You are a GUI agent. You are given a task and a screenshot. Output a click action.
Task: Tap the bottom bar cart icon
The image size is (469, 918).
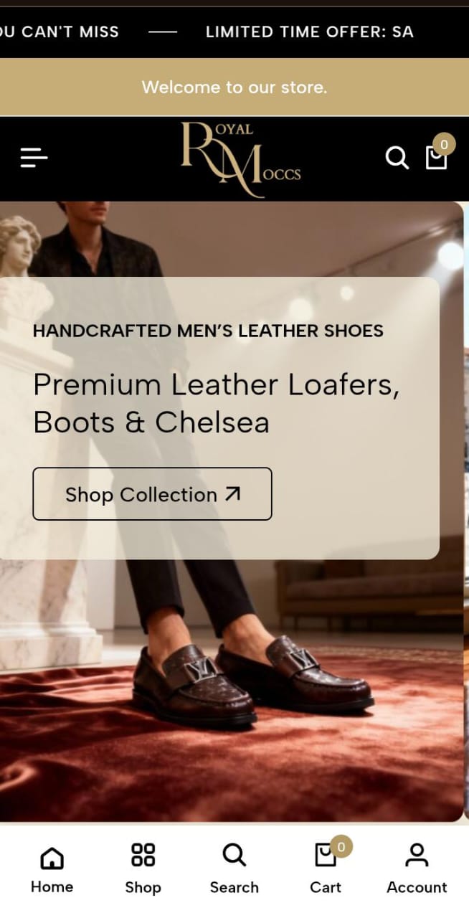pyautogui.click(x=326, y=856)
